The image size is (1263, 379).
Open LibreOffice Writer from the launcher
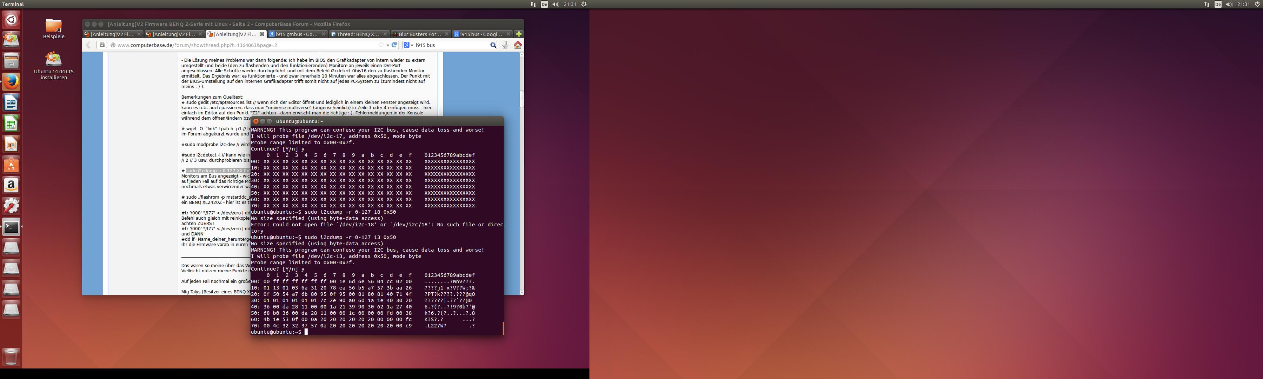11,102
